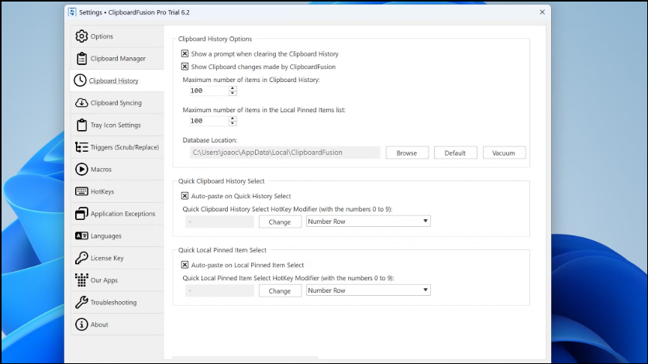Image resolution: width=648 pixels, height=364 pixels.
Task: Click the Macros play icon
Action: pos(81,169)
